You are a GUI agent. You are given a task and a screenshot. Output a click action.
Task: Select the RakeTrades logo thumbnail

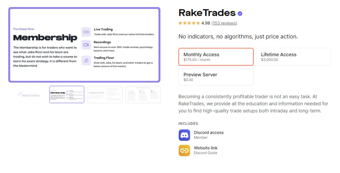(x=28, y=94)
